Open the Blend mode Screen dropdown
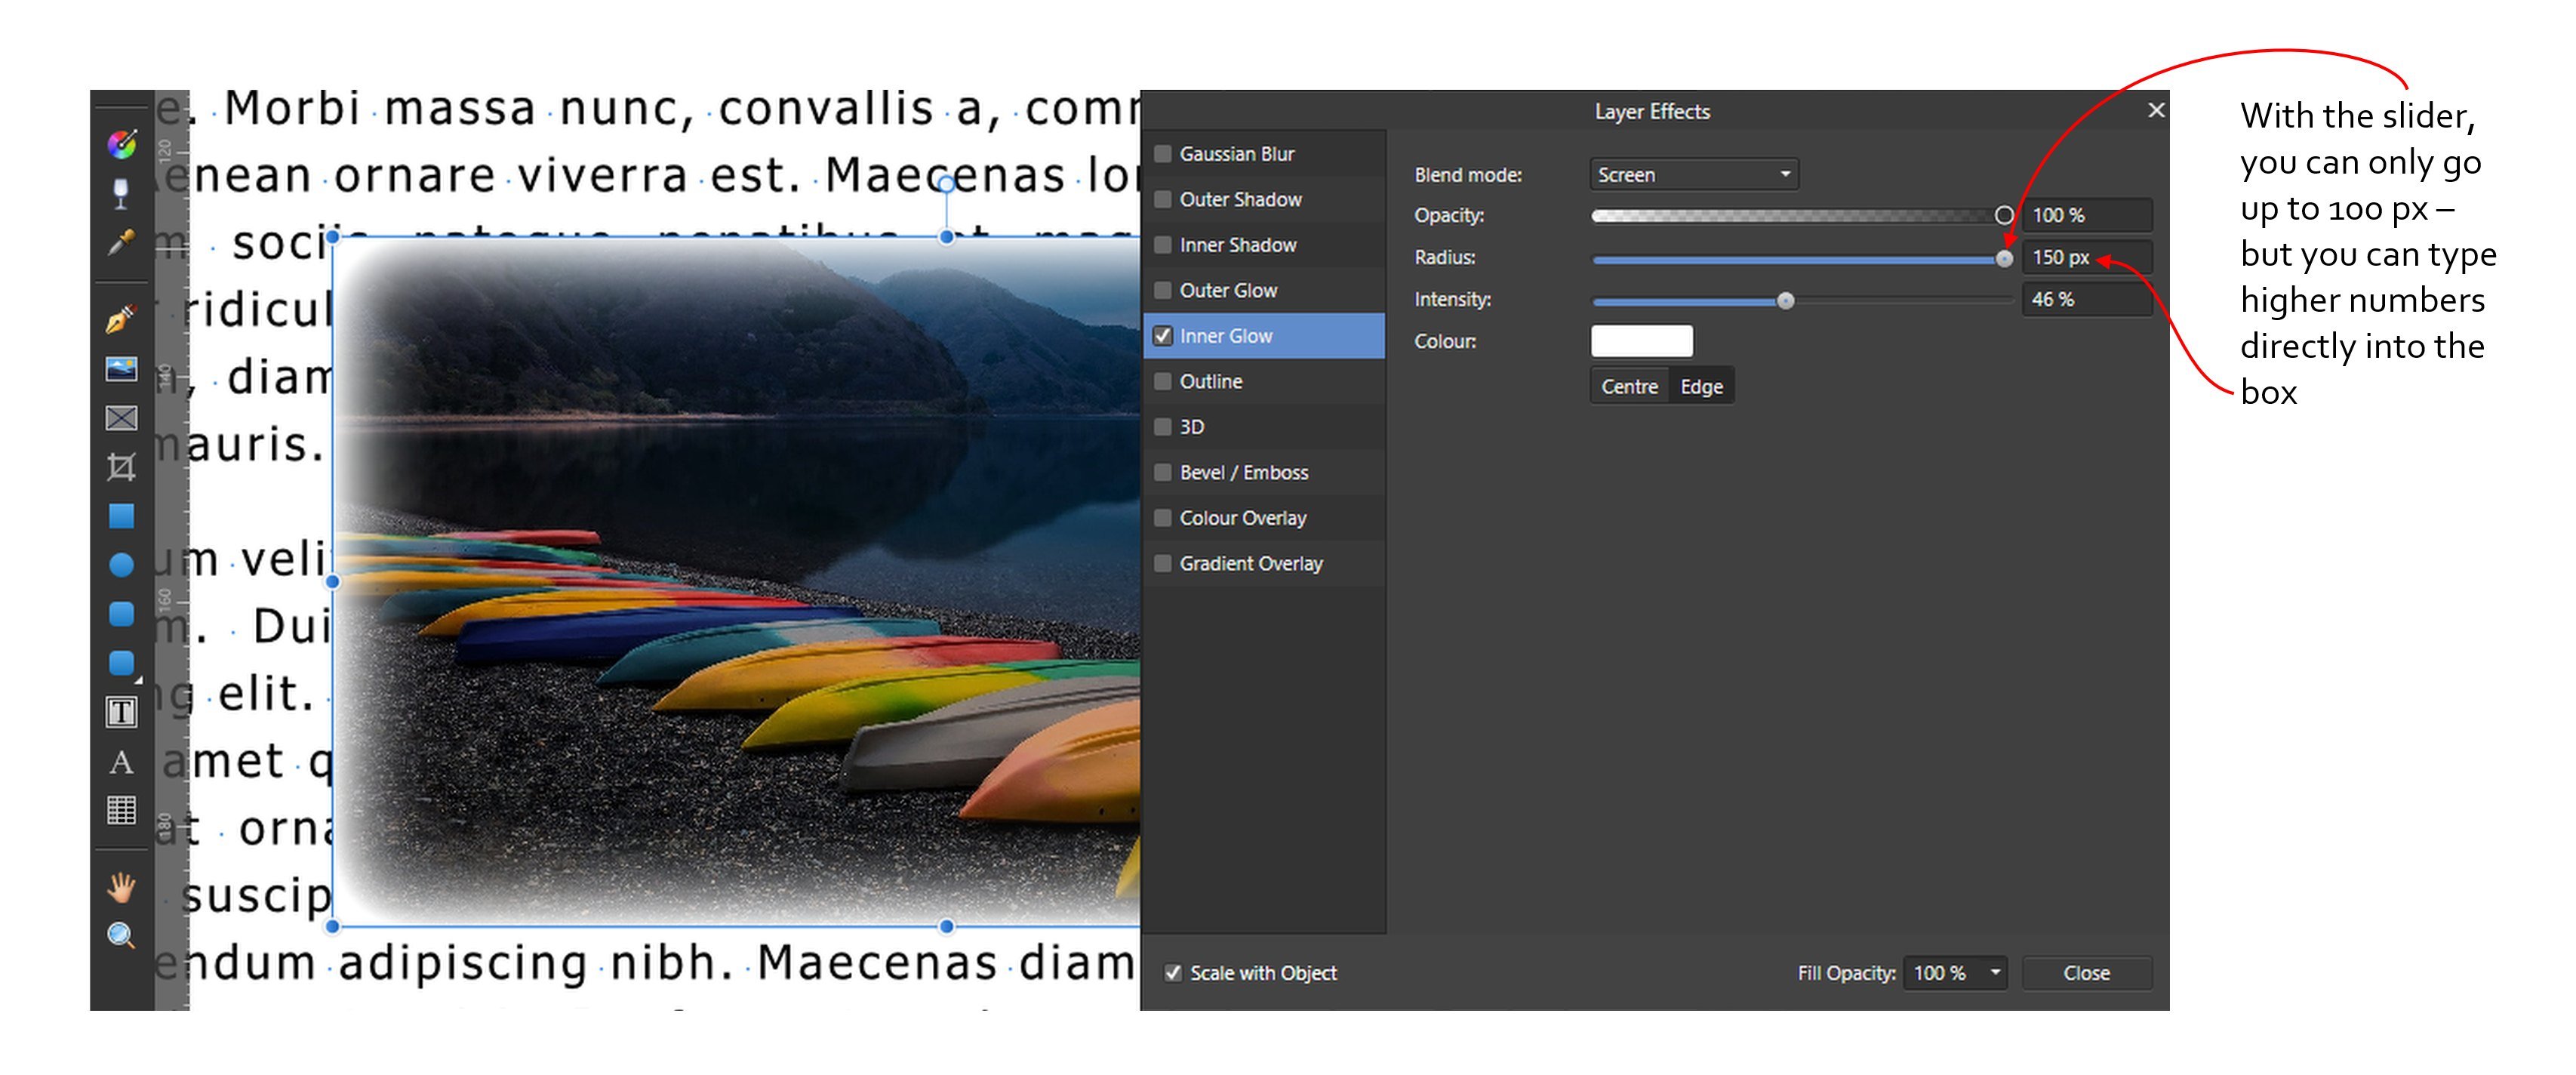The height and width of the screenshot is (1075, 2576). click(x=1693, y=175)
